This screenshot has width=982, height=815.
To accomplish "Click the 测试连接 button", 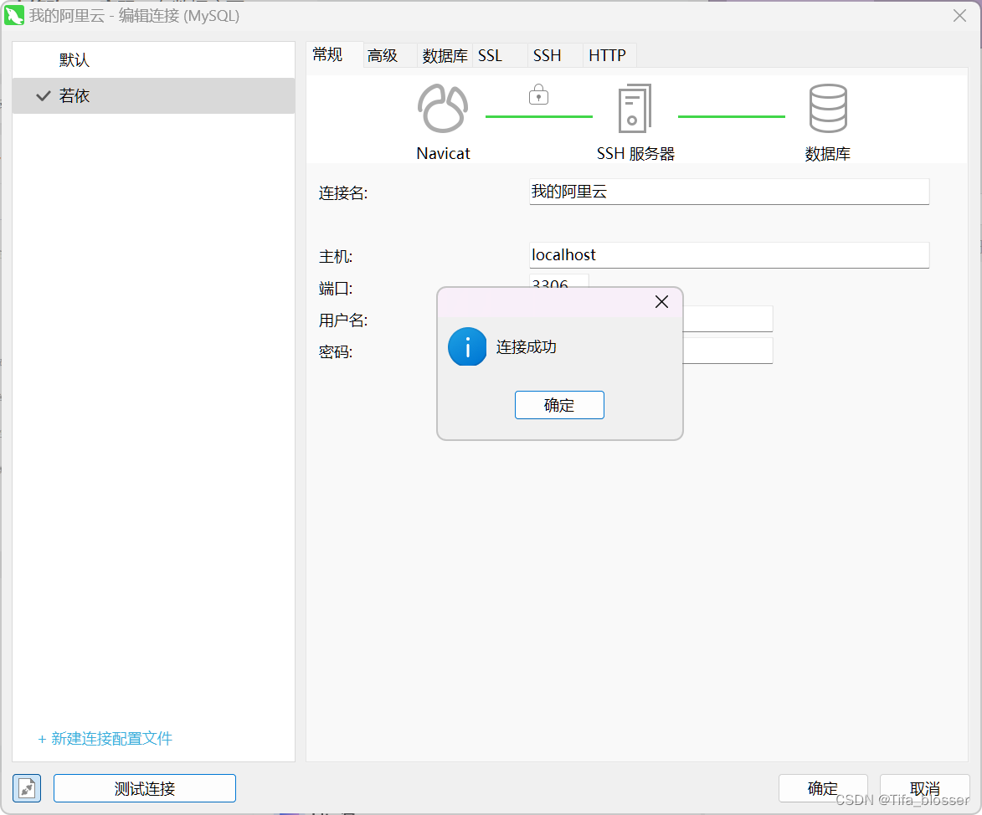I will point(145,788).
